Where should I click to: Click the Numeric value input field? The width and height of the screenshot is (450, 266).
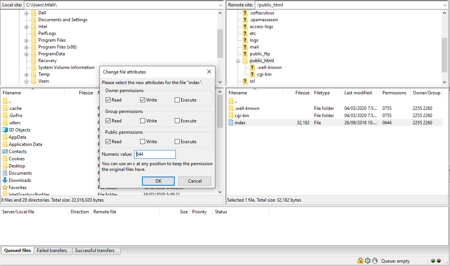coord(155,154)
